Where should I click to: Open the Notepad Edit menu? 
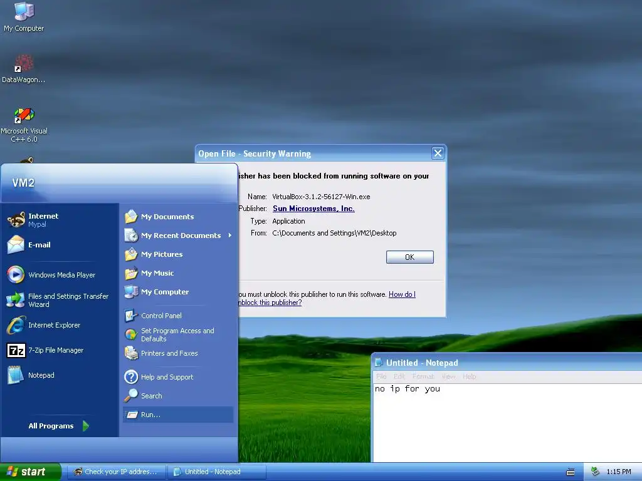399,376
